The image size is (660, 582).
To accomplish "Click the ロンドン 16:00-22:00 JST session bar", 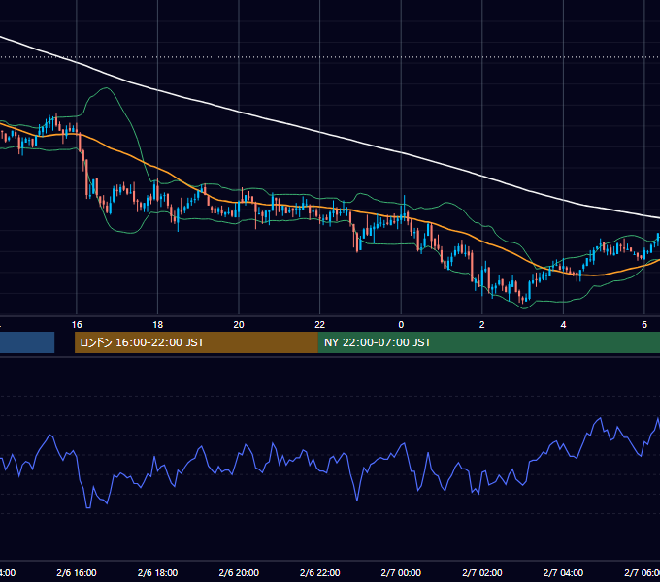I will click(x=196, y=342).
